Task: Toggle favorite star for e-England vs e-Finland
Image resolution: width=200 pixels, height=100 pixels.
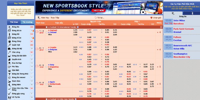Action: 46,32
